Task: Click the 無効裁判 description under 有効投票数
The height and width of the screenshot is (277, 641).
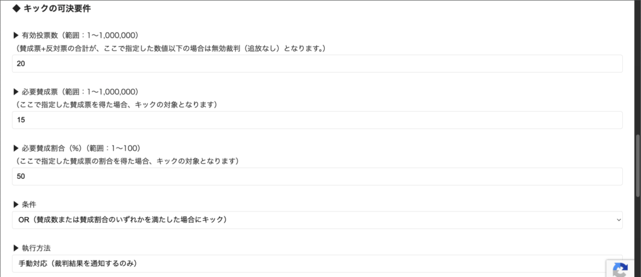Action: coord(169,48)
